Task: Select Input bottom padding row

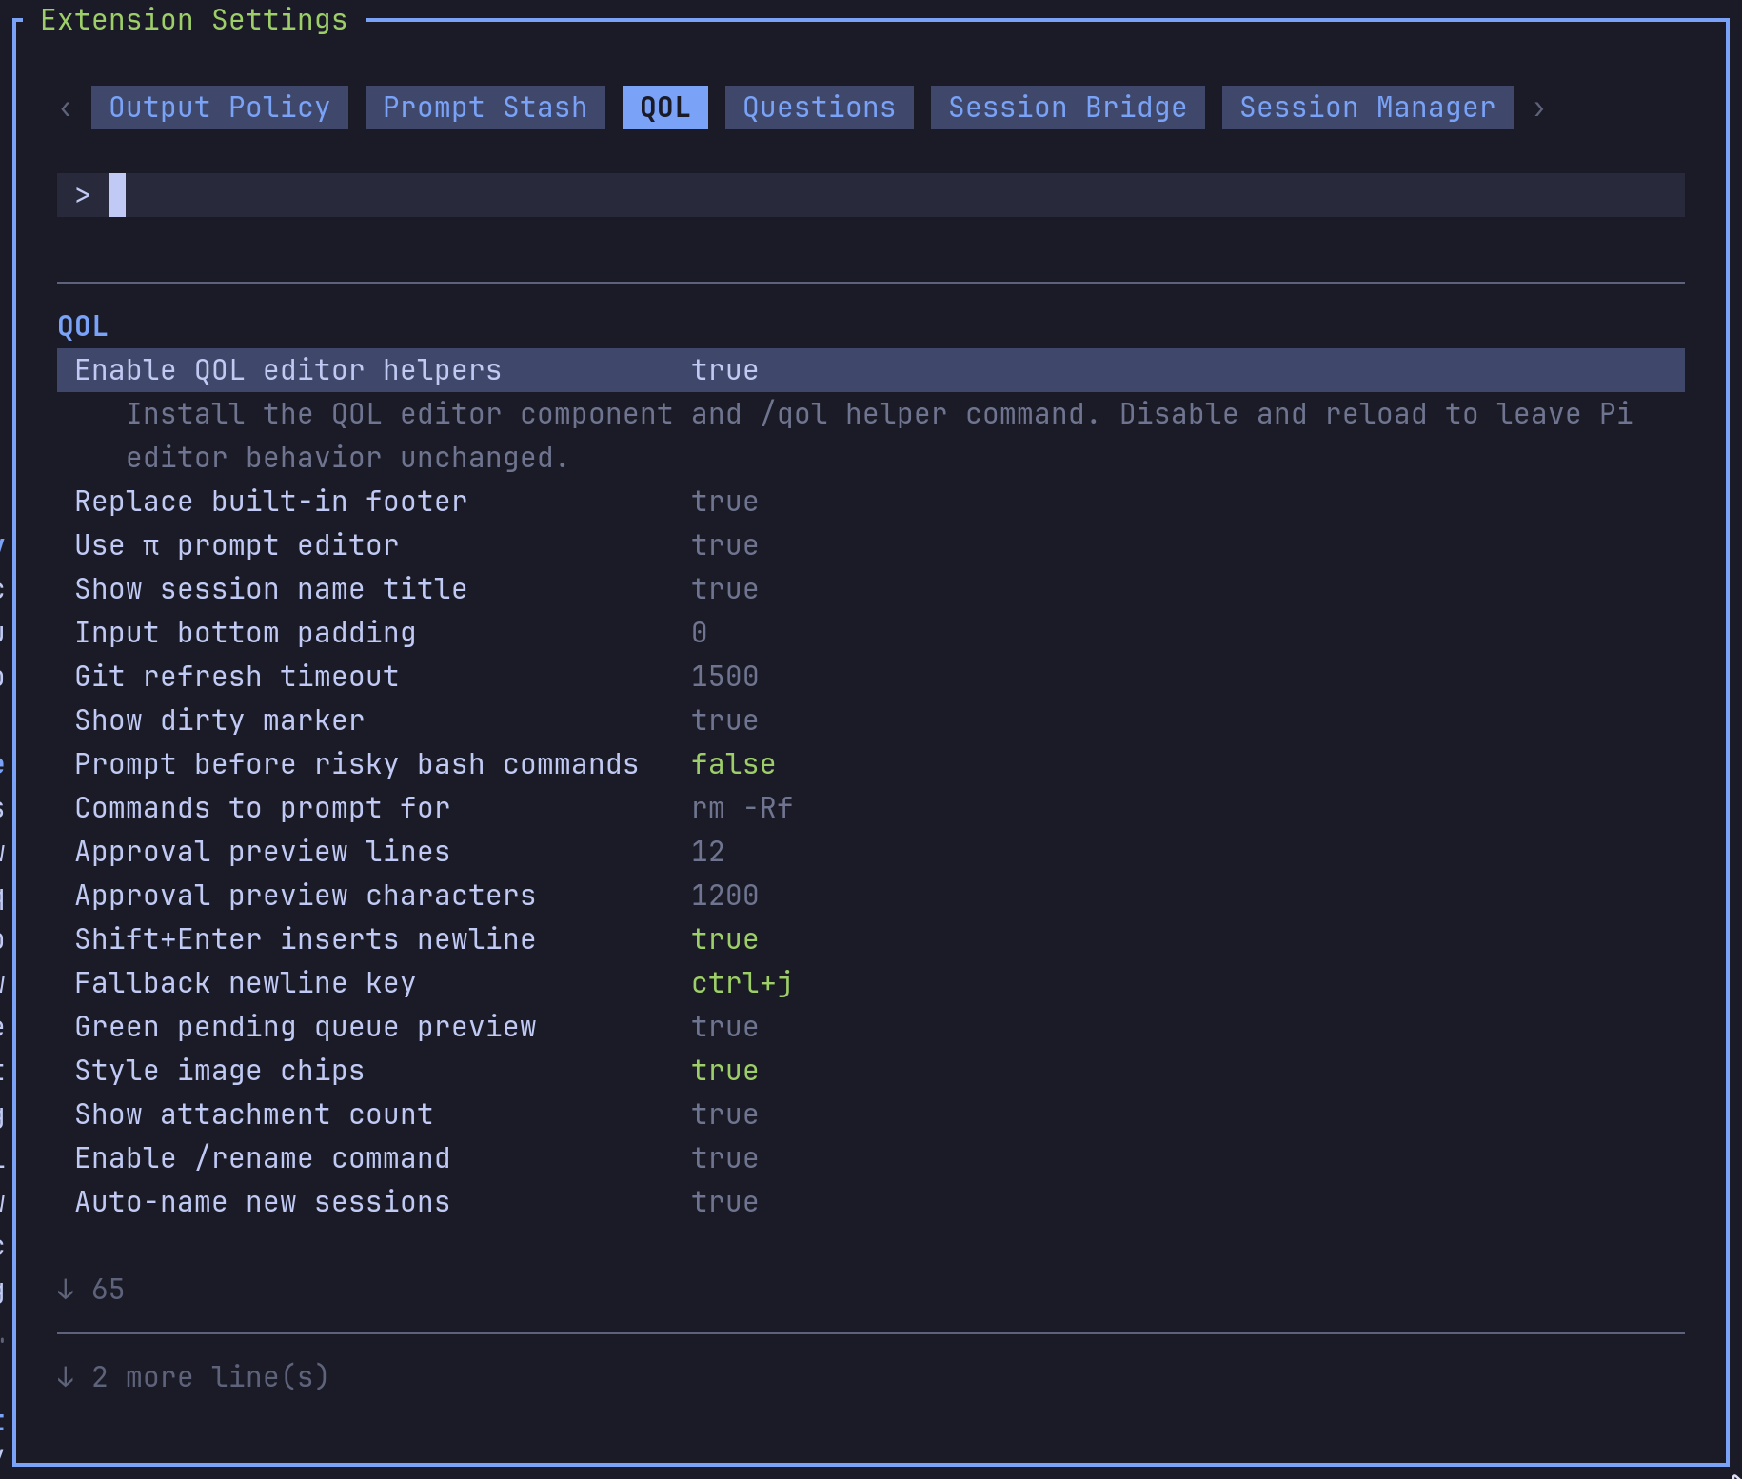Action: (x=871, y=633)
